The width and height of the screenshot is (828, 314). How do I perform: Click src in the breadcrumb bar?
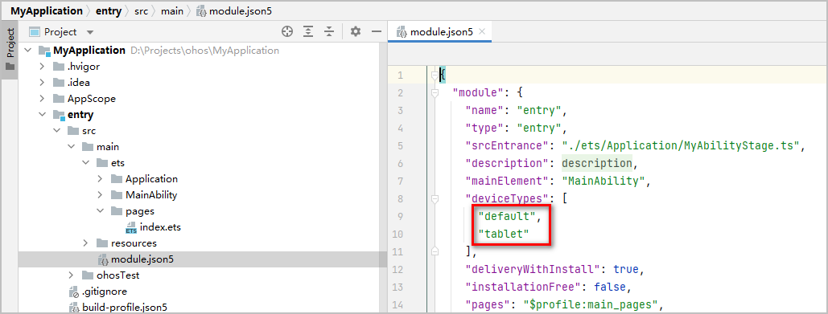tap(141, 10)
